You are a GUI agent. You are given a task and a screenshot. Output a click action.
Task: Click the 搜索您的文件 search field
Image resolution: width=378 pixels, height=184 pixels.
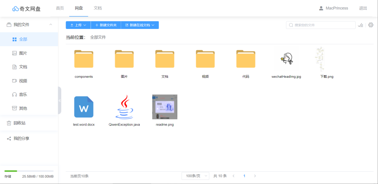[321, 25]
